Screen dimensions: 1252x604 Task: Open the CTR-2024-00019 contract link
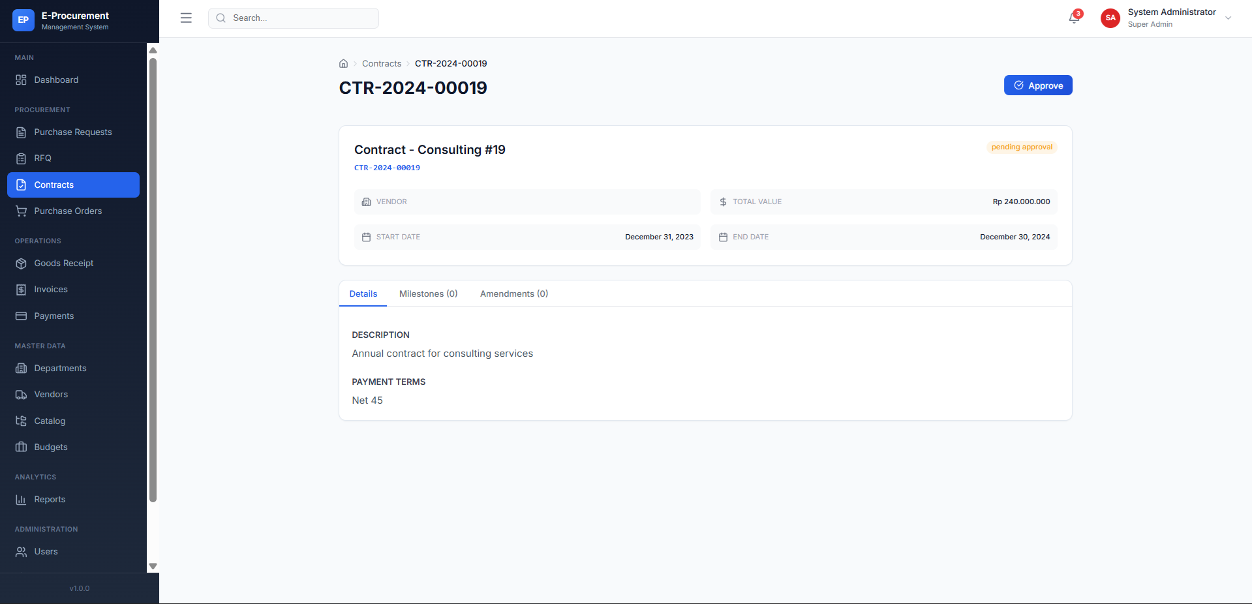[387, 168]
